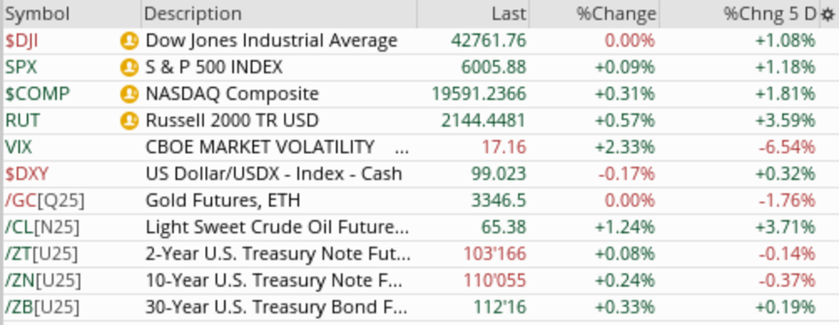Click the orange icon beside $DJI
839x325 pixels.
pyautogui.click(x=129, y=41)
